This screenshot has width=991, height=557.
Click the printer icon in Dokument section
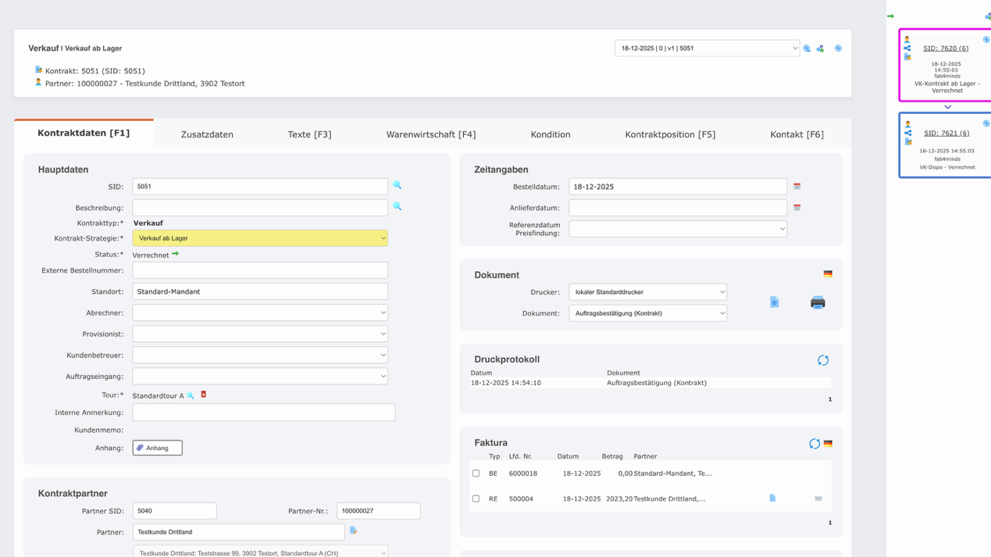(x=818, y=302)
